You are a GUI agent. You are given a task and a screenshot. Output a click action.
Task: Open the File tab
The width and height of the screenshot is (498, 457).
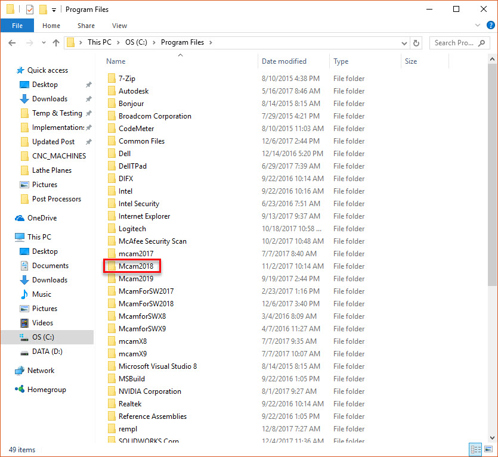[17, 26]
